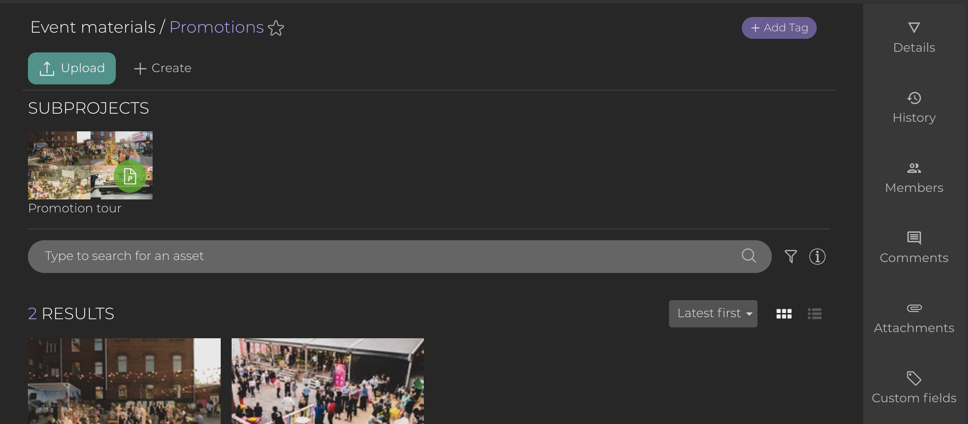Click the Add Tag button

coord(779,28)
